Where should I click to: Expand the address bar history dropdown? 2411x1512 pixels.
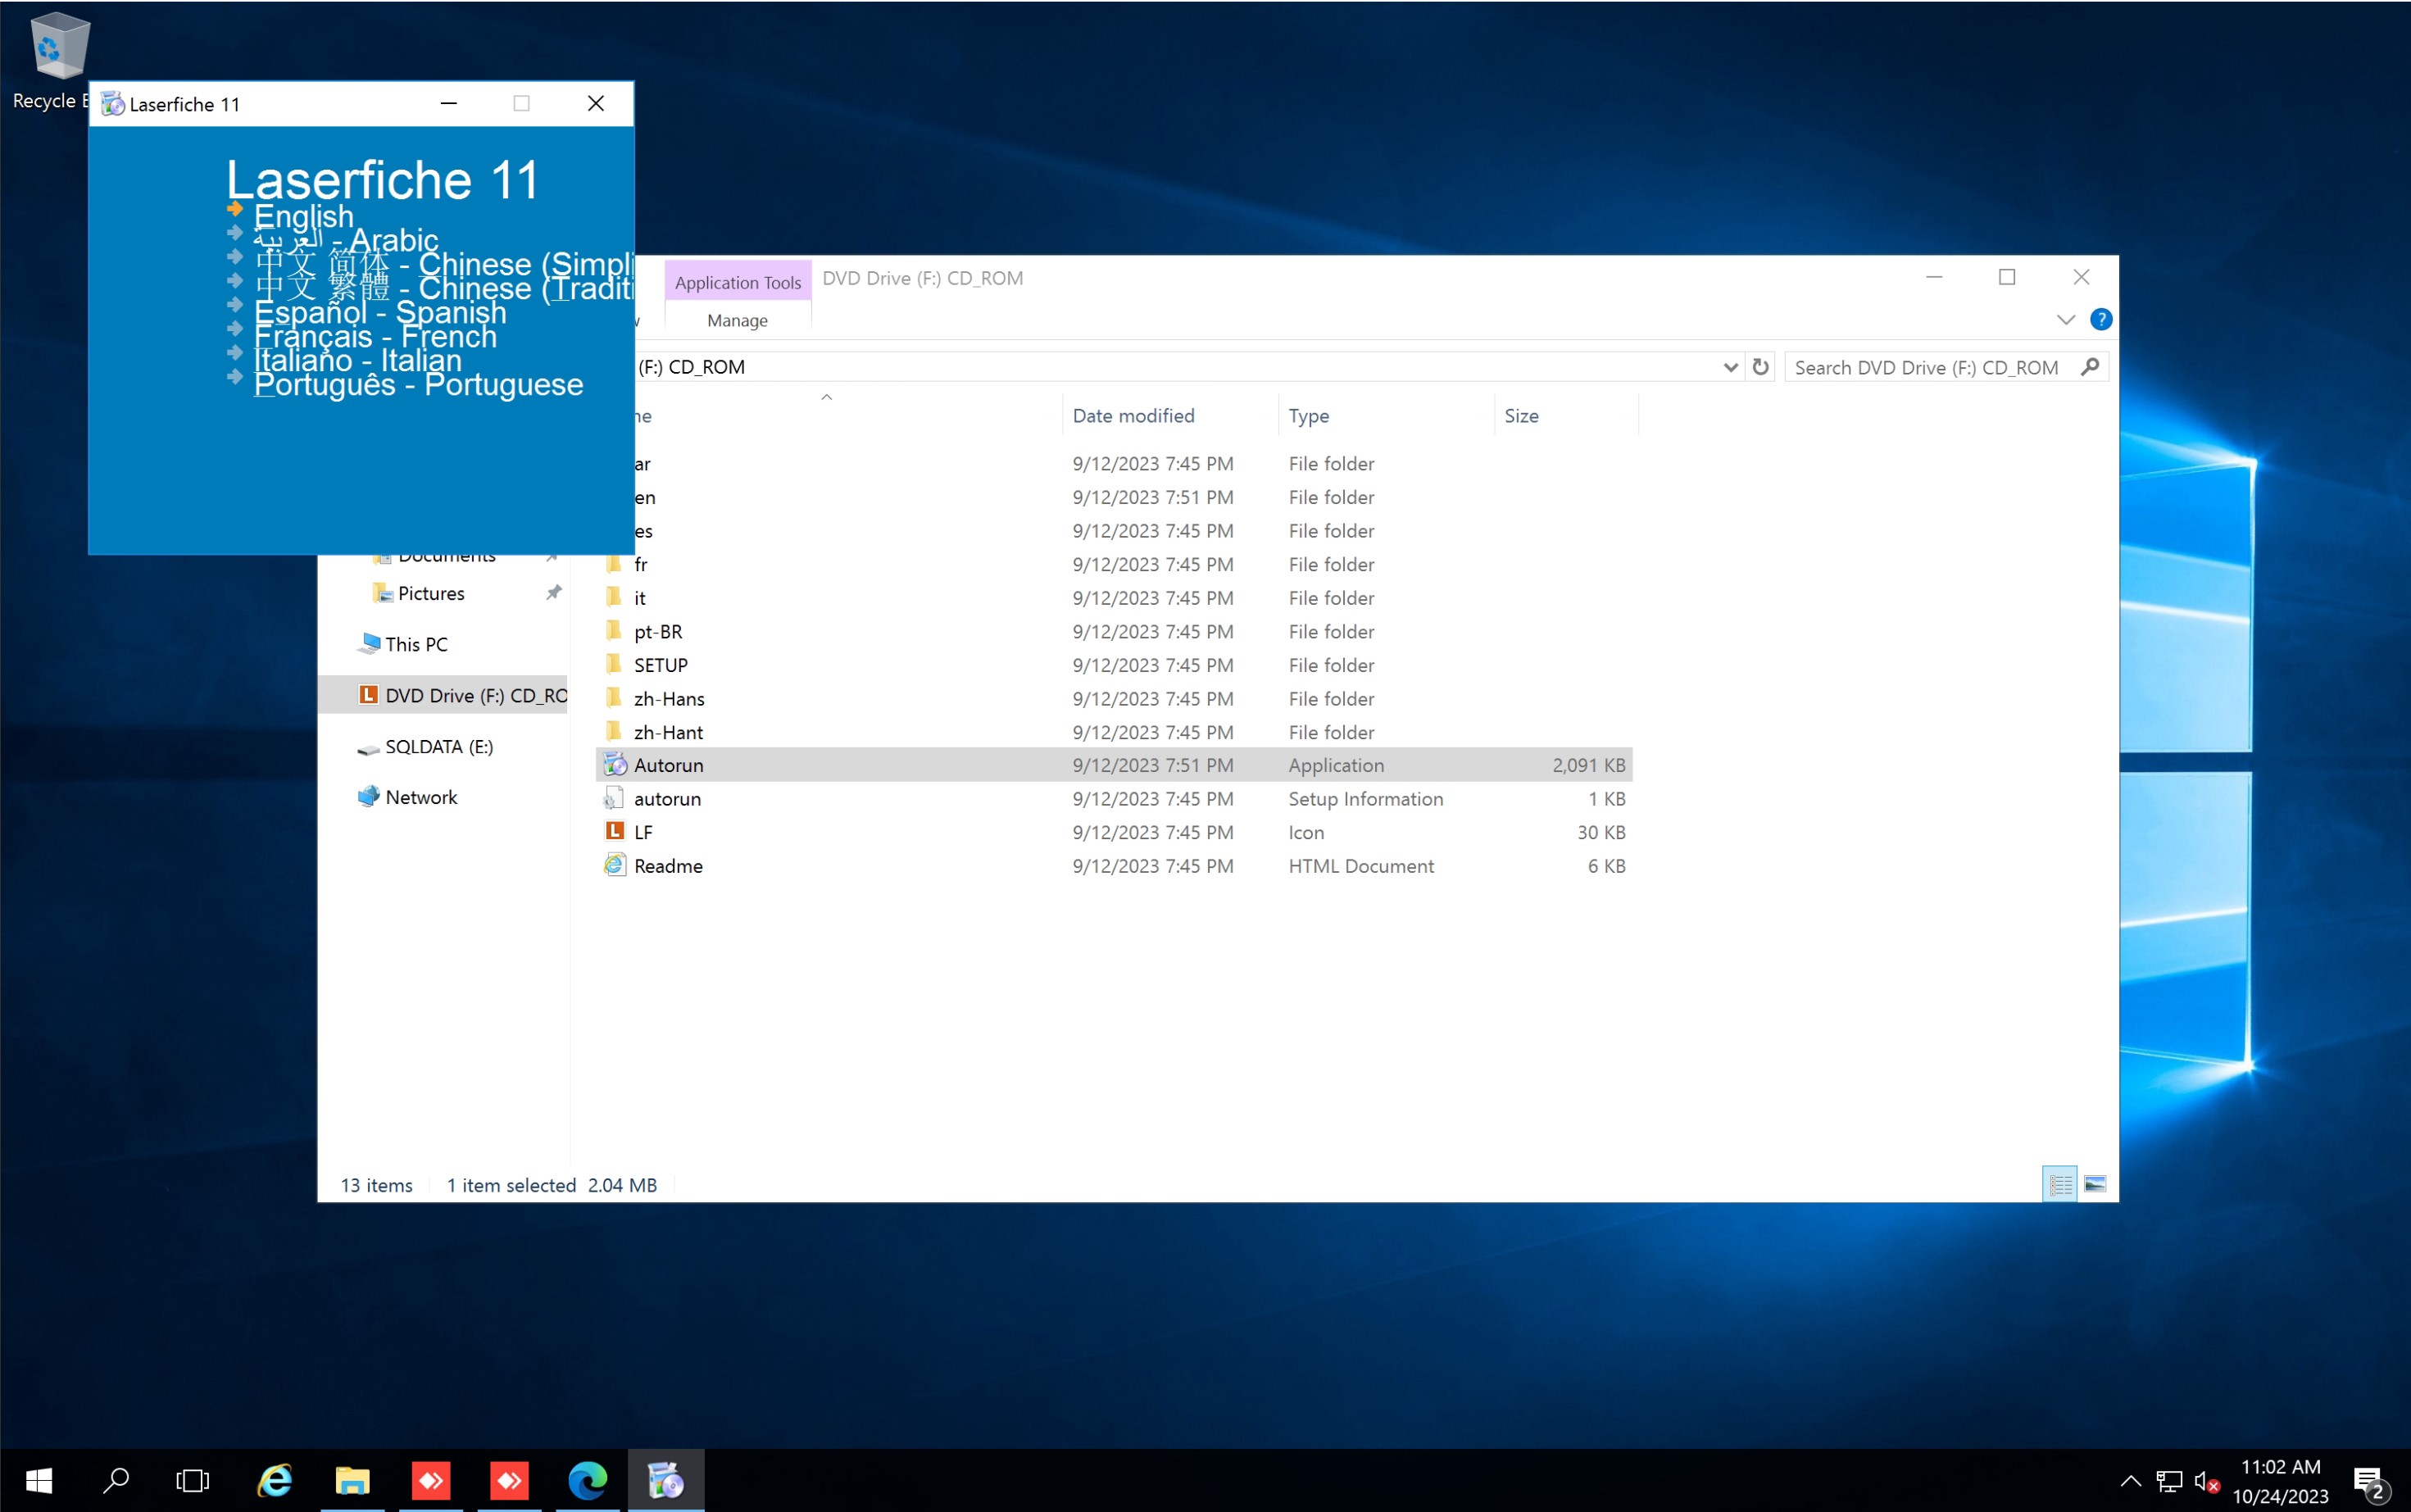1730,367
